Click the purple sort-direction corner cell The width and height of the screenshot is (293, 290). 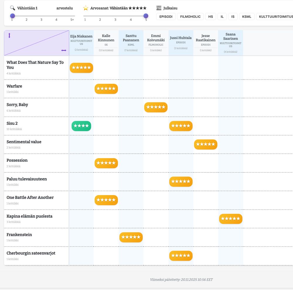(x=36, y=43)
